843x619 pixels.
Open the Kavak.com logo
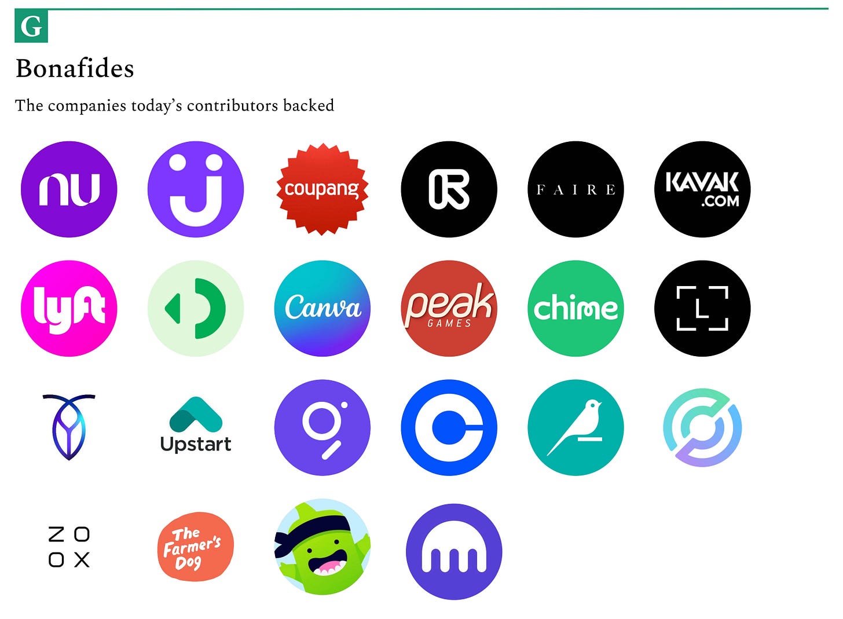click(x=702, y=189)
